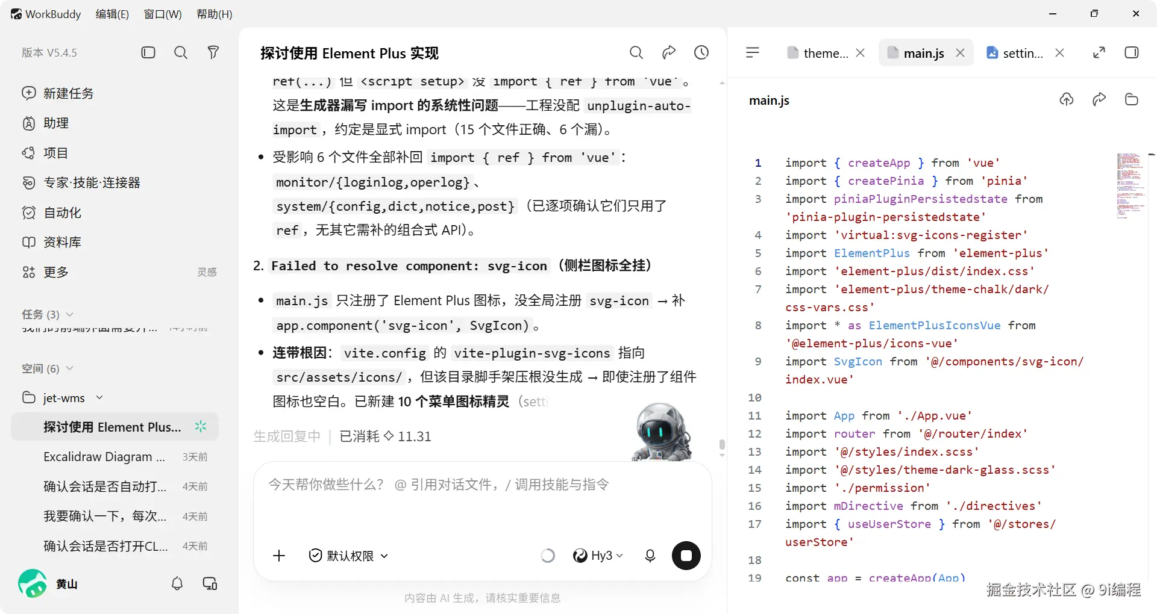
Task: Open 专家·技能·连接器 section
Action: 81,182
